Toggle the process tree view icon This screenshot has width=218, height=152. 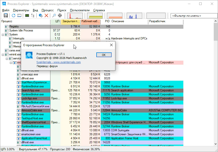[33, 15]
